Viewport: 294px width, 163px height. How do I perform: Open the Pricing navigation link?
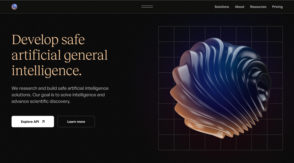[x=277, y=7]
